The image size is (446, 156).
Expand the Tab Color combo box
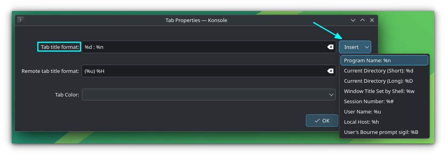pos(209,95)
